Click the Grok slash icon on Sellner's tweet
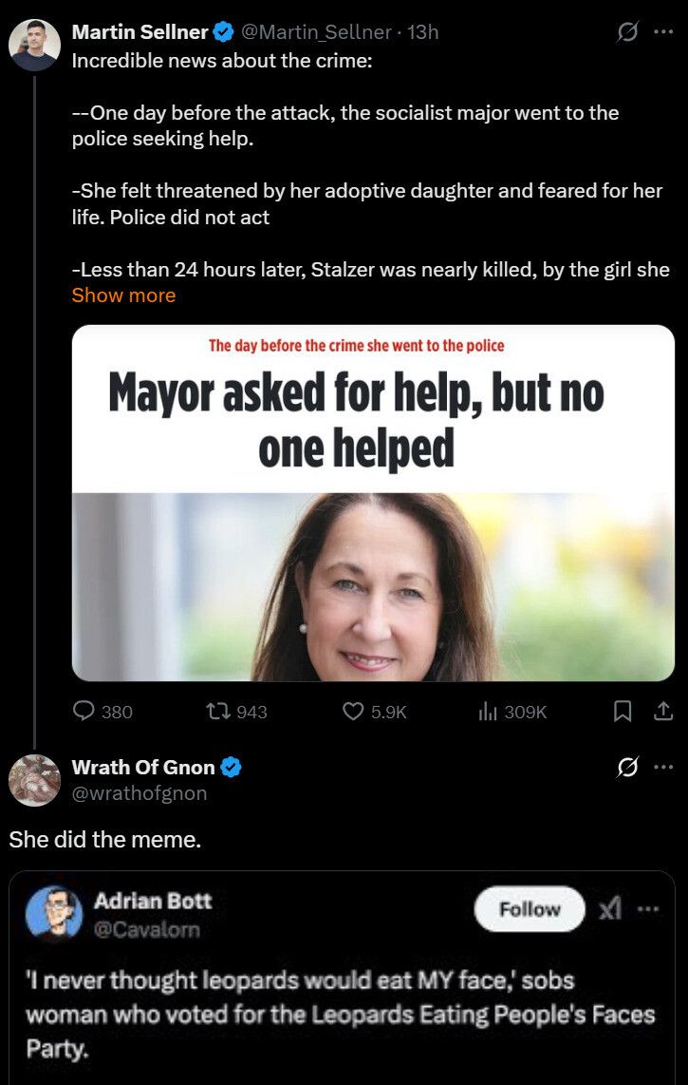Image resolution: width=688 pixels, height=1085 pixels. 626,31
